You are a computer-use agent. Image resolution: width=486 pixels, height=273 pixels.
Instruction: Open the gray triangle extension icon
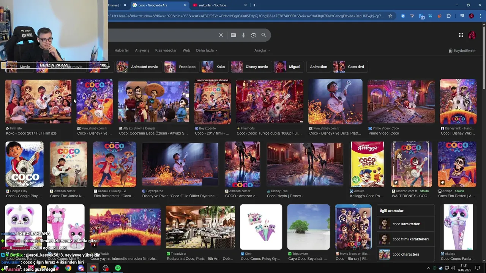(412, 16)
